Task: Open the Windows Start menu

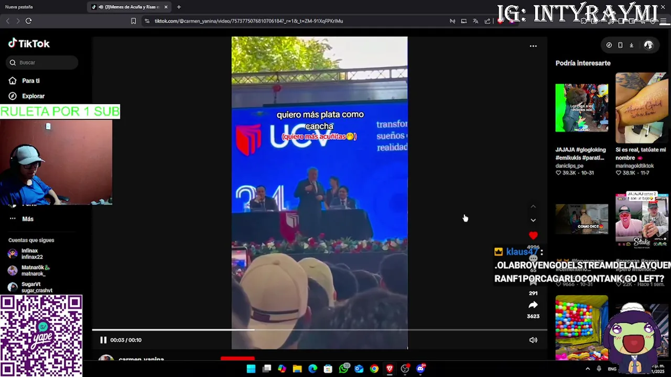Action: (251, 369)
